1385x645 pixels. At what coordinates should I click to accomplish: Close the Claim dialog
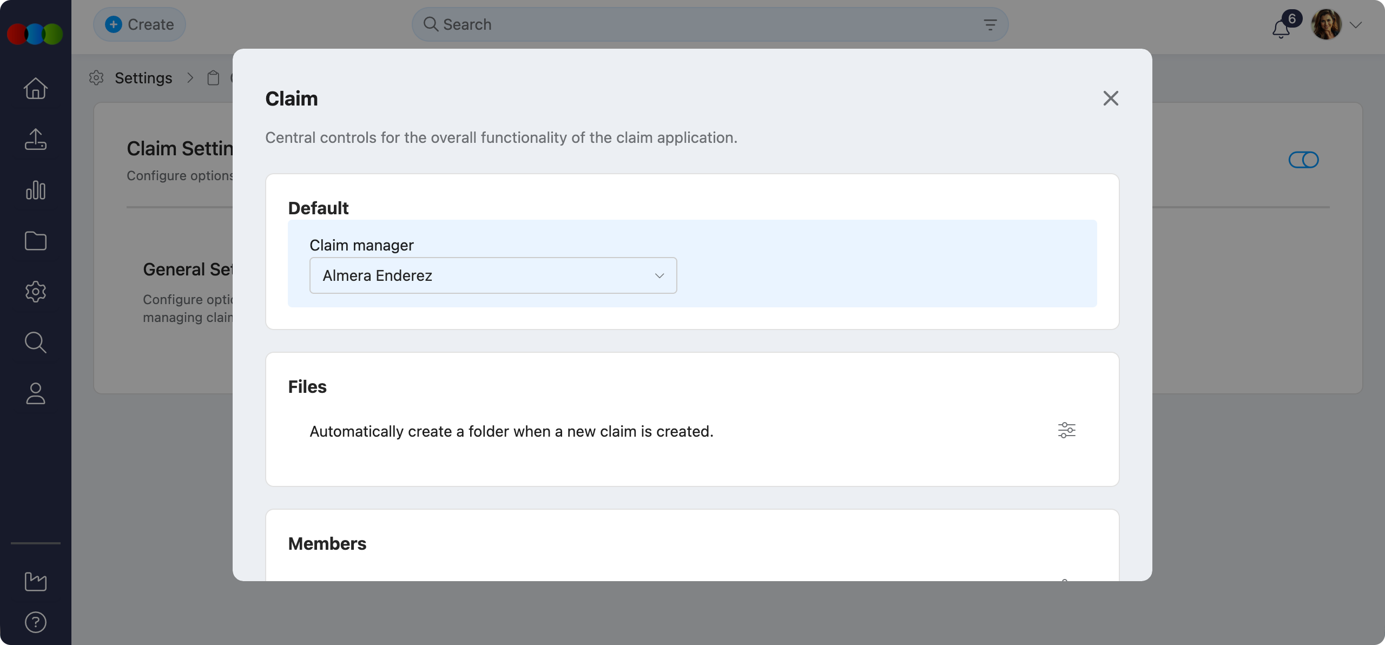pyautogui.click(x=1110, y=98)
